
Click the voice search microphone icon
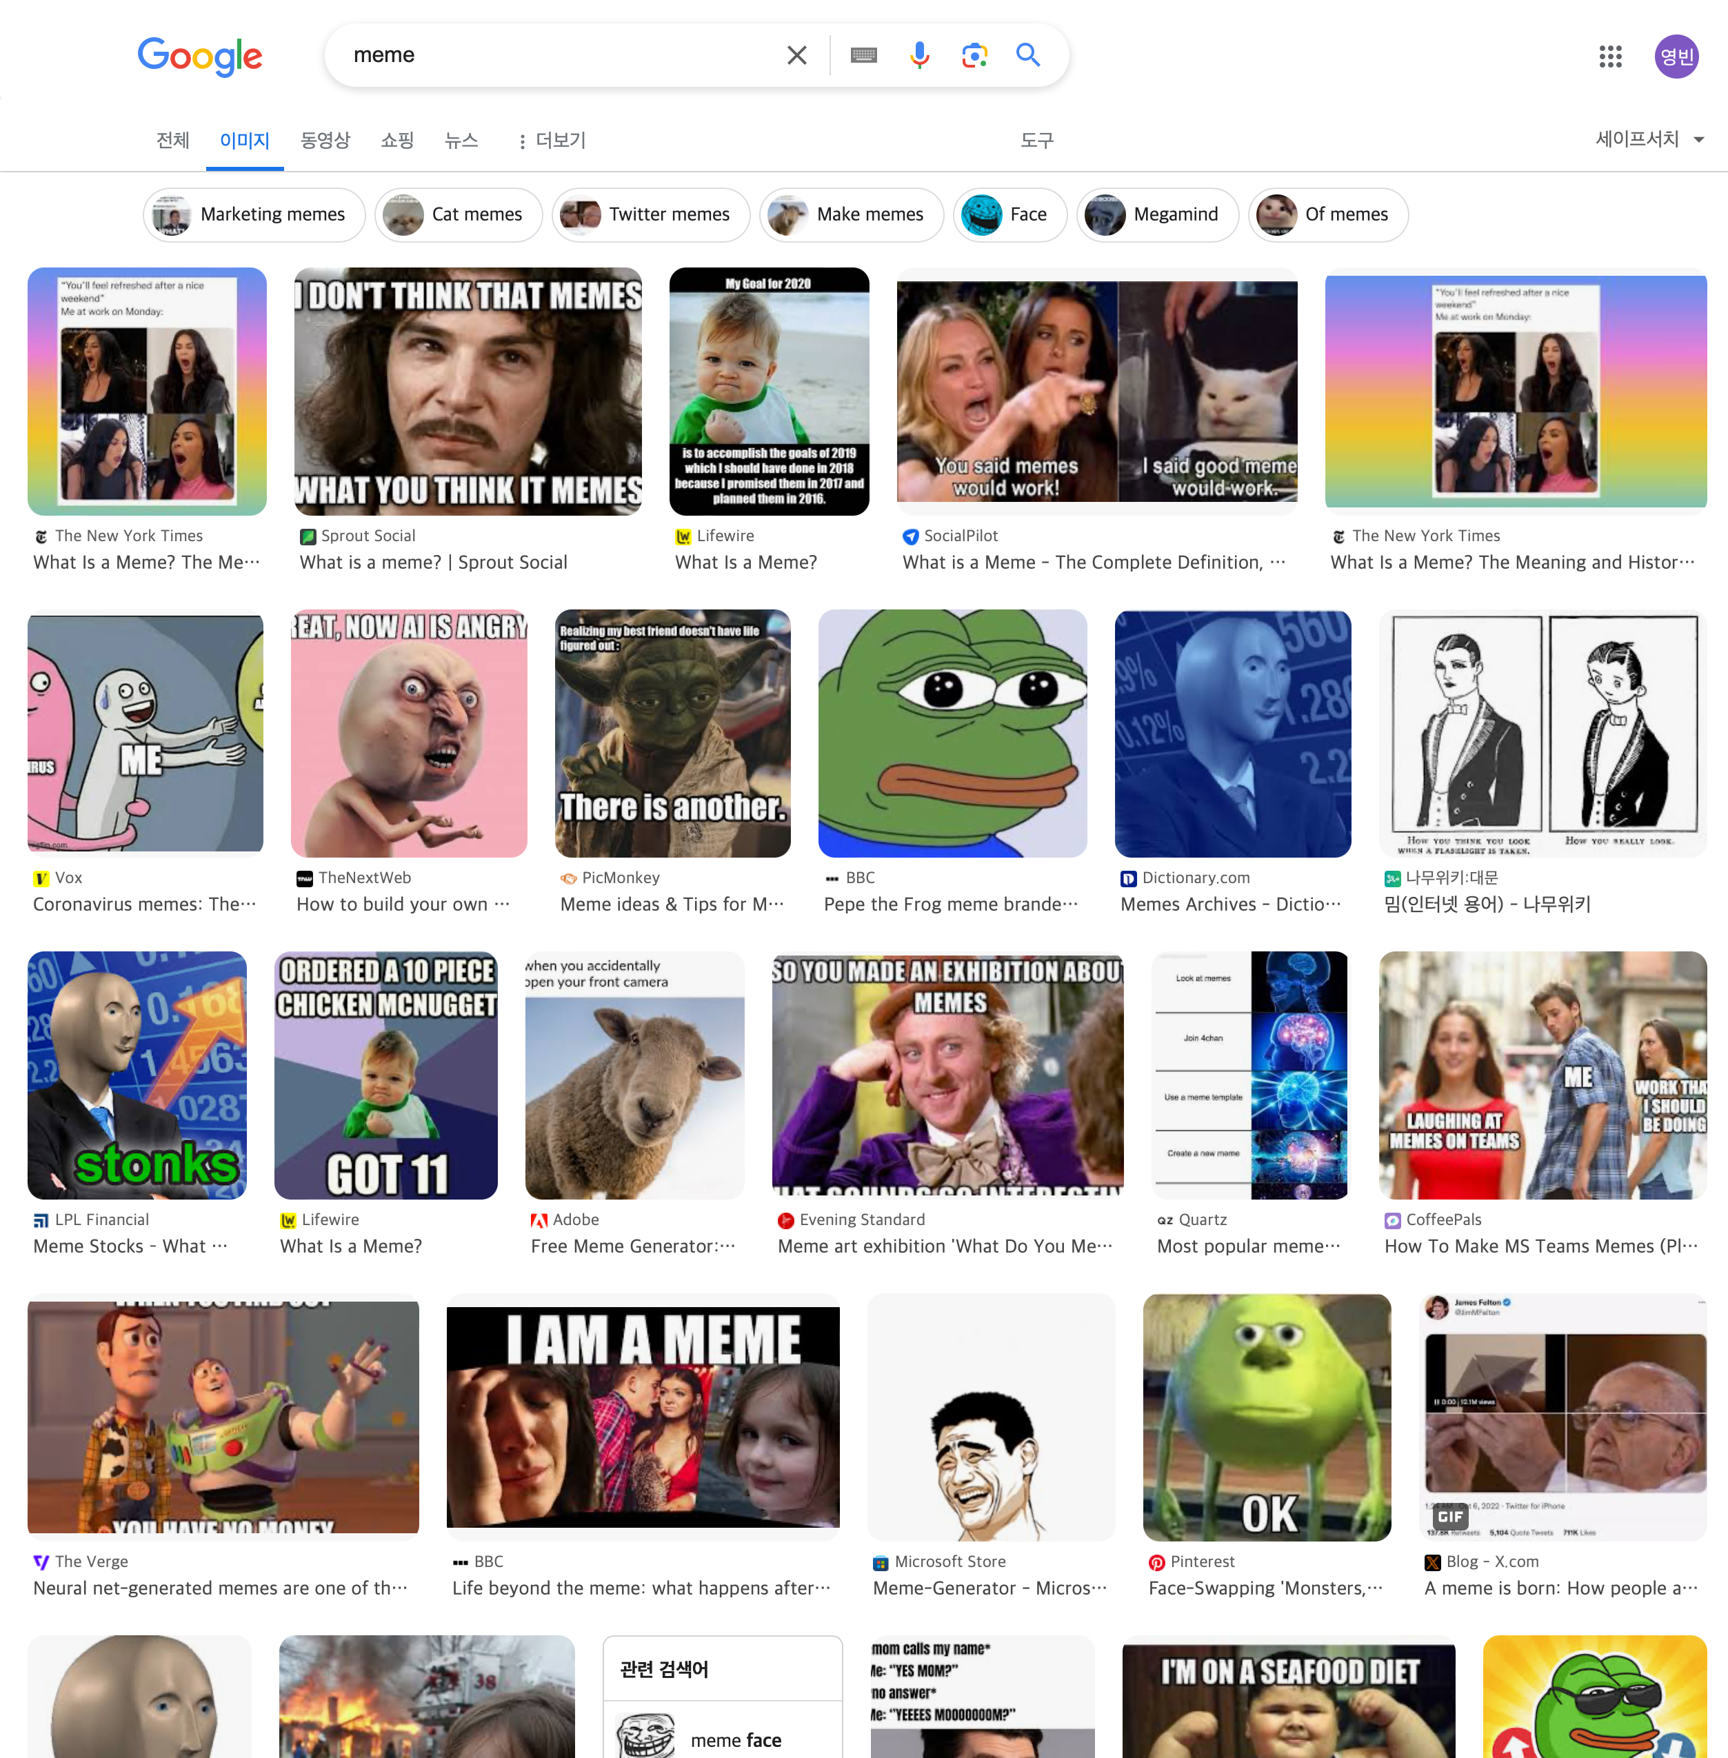click(x=918, y=55)
